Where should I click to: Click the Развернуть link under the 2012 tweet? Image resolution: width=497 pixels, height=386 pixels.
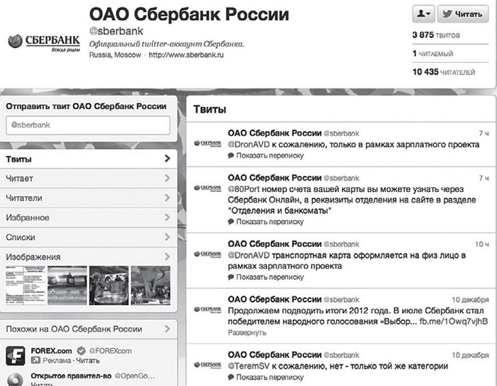[x=247, y=333]
